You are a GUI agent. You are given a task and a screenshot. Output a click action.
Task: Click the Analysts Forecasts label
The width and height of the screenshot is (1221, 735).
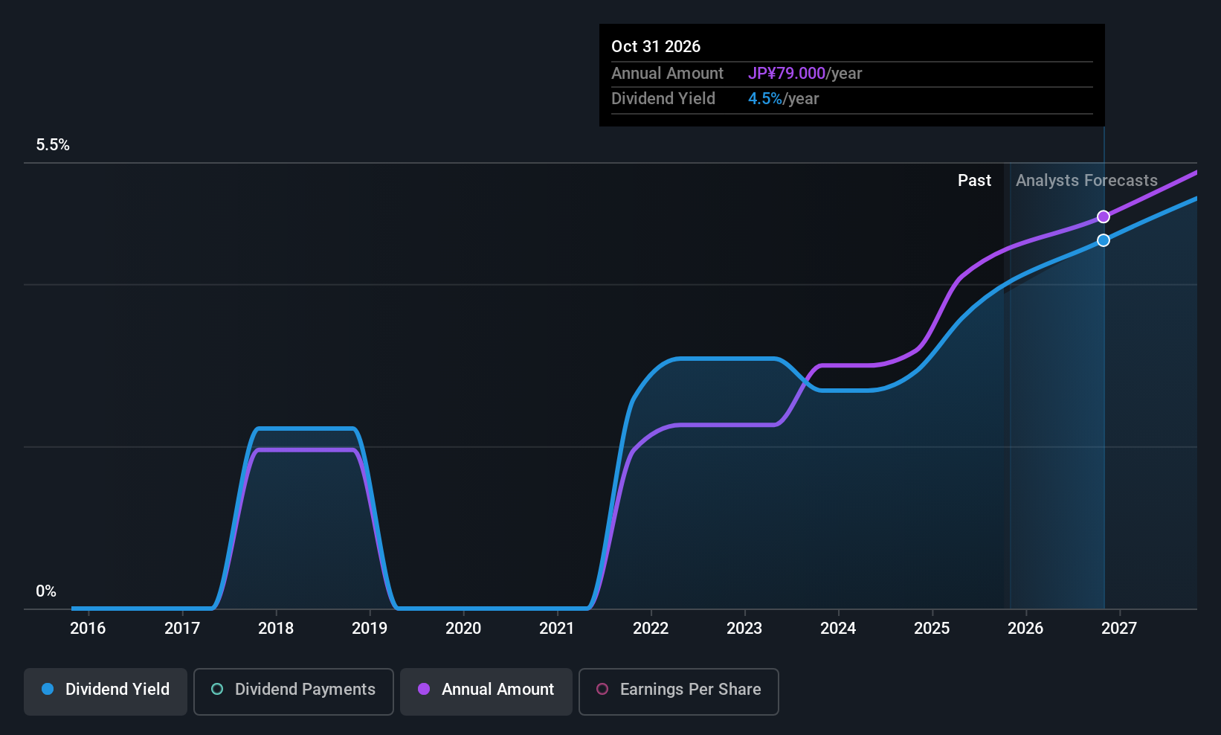tap(1086, 181)
